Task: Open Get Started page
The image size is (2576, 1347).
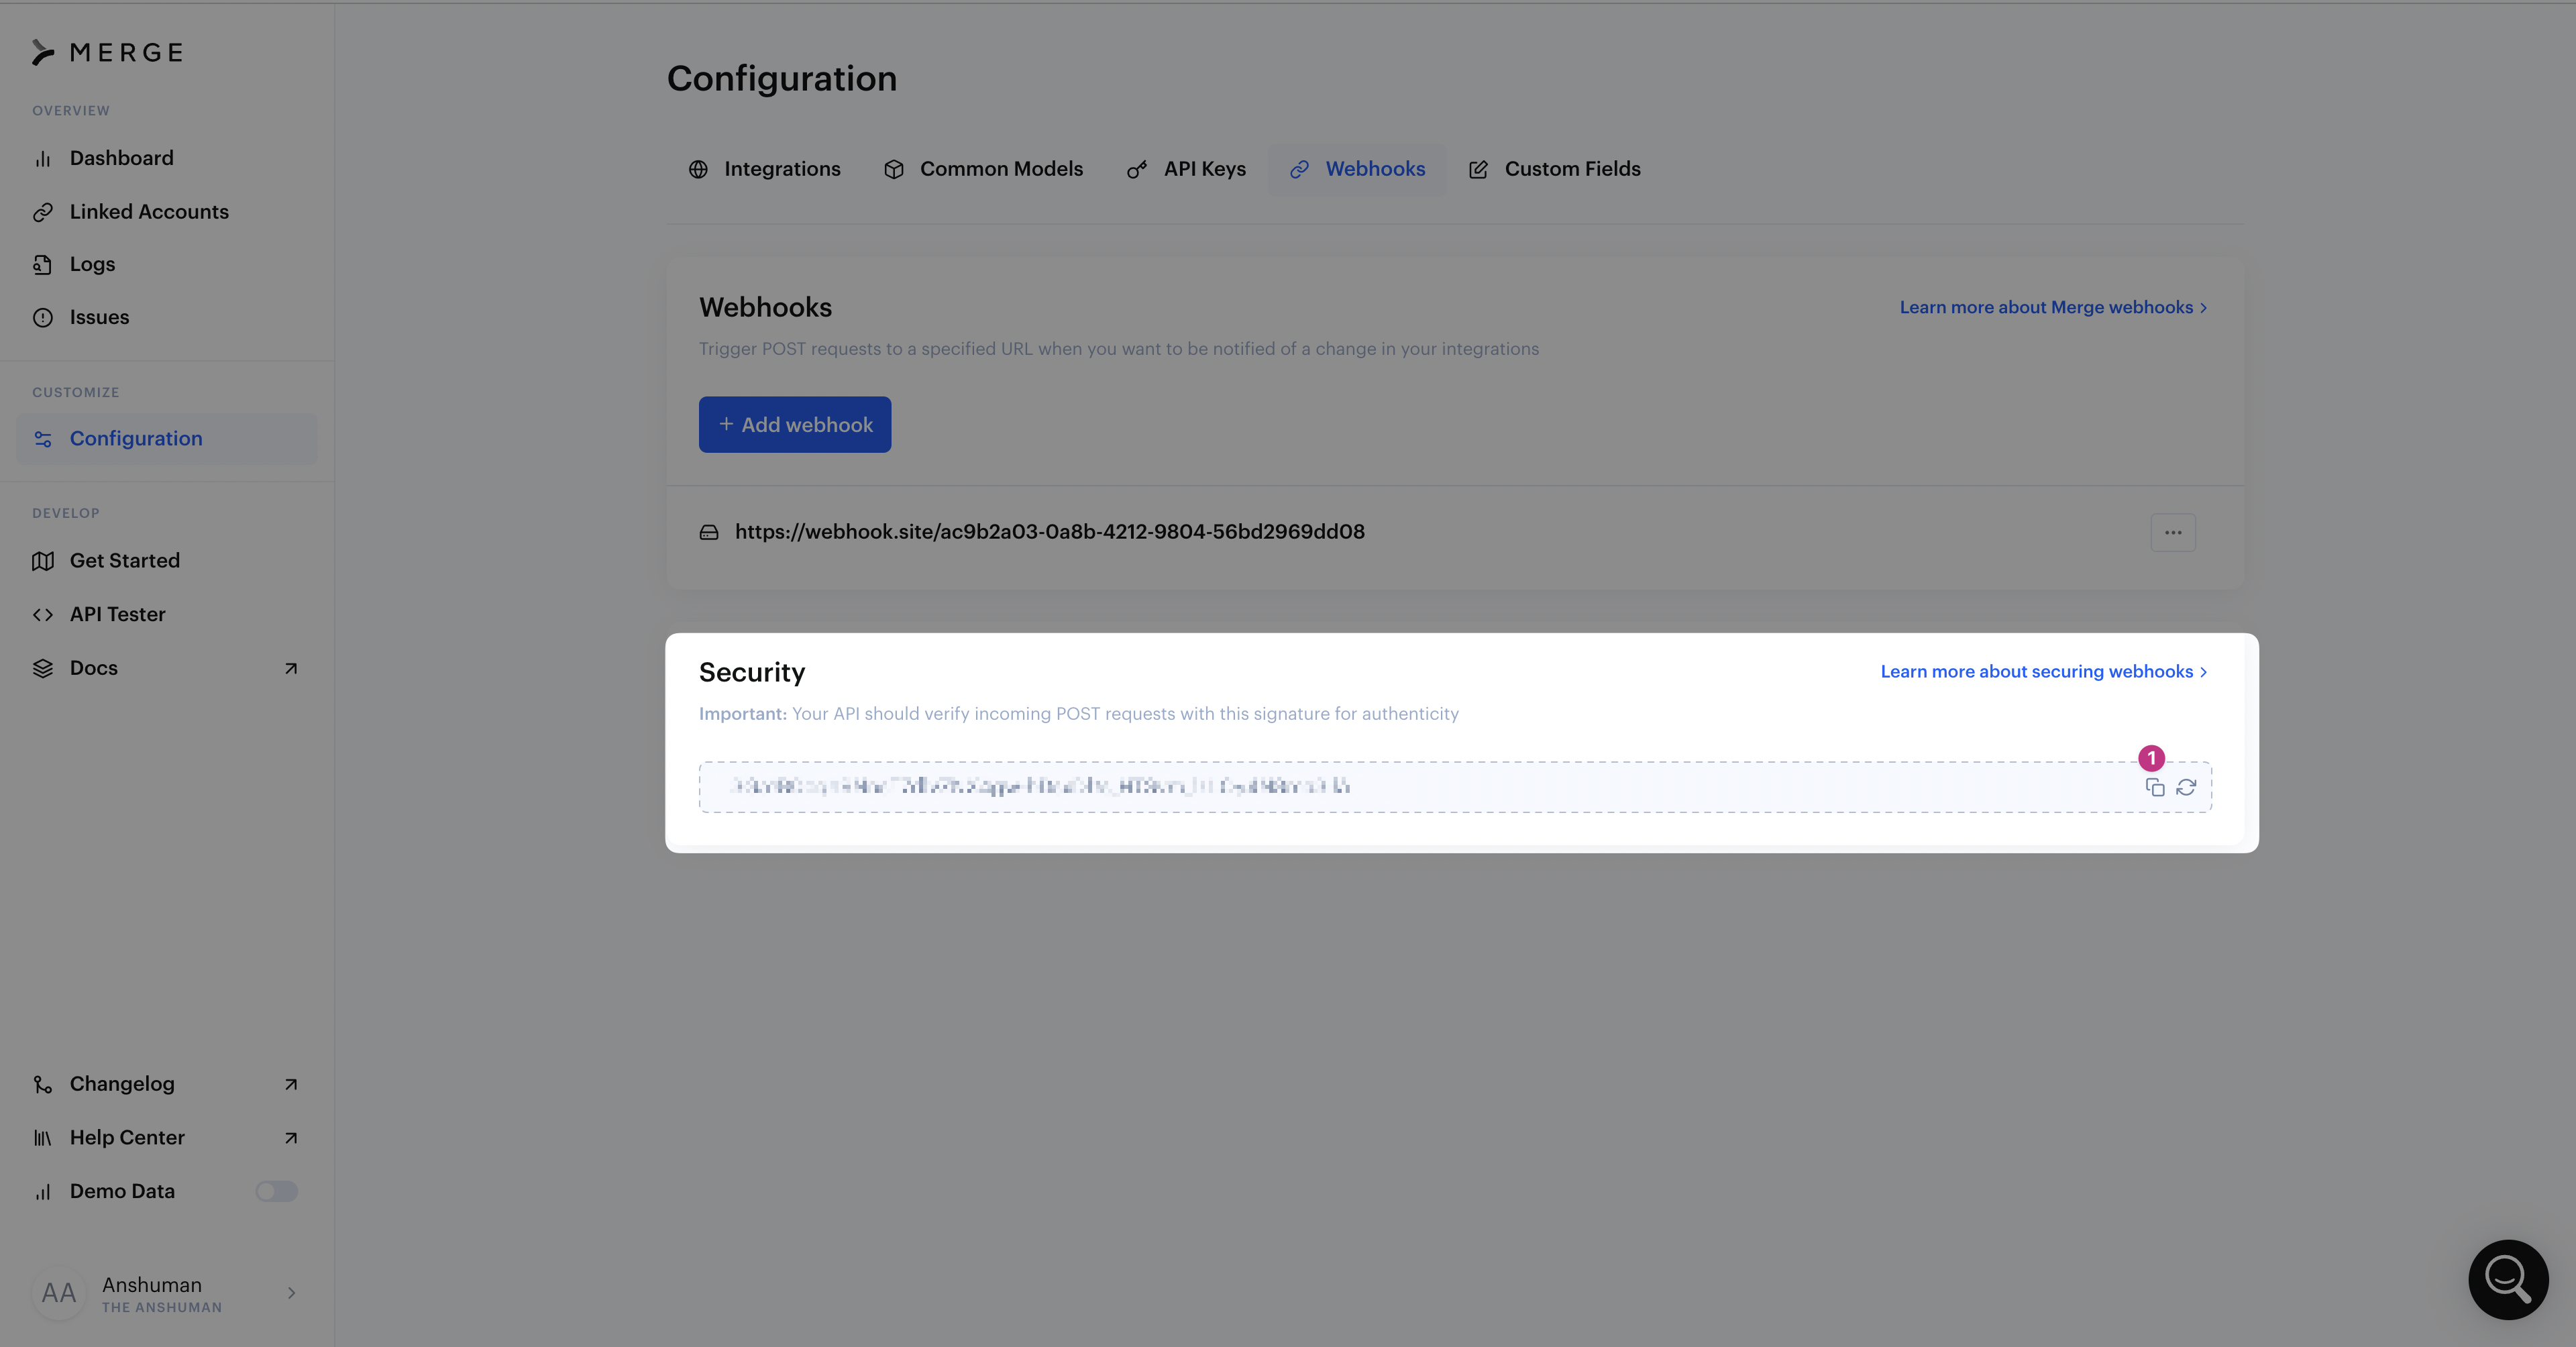Action: coord(124,561)
